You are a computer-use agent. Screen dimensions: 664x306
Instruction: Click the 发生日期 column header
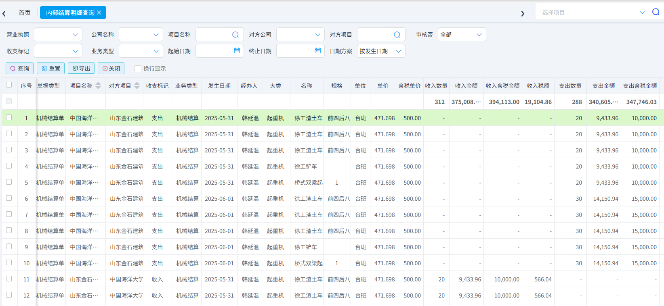pos(219,86)
